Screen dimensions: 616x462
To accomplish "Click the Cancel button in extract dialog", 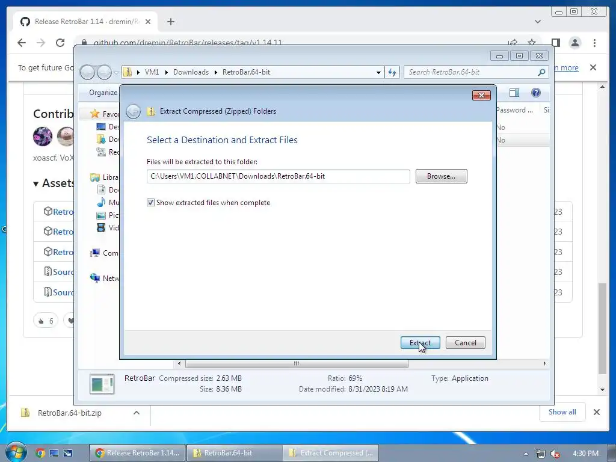I will pyautogui.click(x=465, y=342).
